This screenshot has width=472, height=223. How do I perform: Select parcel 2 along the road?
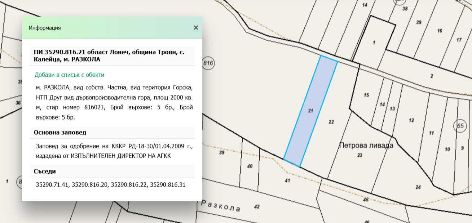(432, 76)
